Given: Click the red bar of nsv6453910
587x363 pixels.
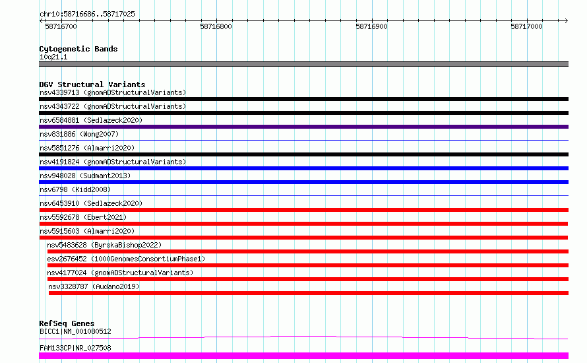Looking at the screenshot, I should click(x=303, y=210).
